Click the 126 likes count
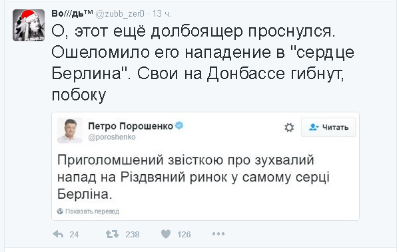This screenshot has height=252, width=397. [x=184, y=235]
